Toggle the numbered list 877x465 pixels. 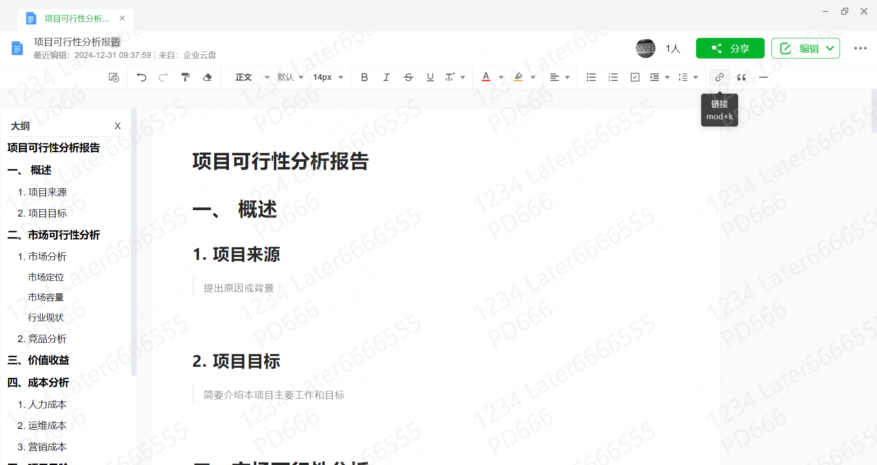point(613,77)
